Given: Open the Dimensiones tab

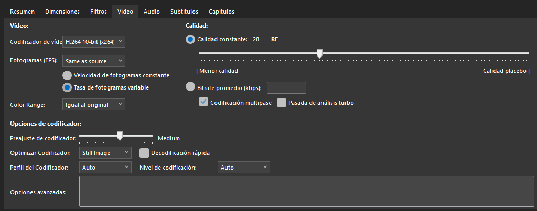Looking at the screenshot, I should [x=62, y=12].
